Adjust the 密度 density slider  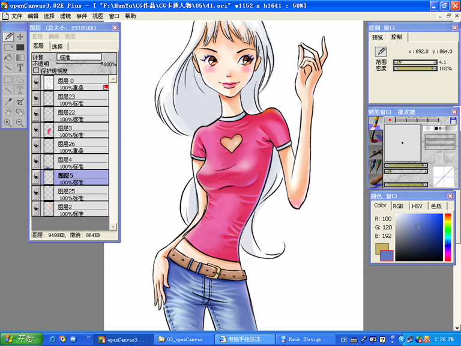point(415,68)
